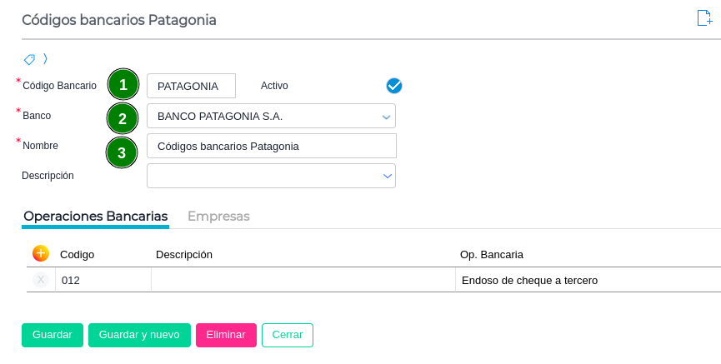
Task: Click the green step 1 marker
Action: [123, 85]
